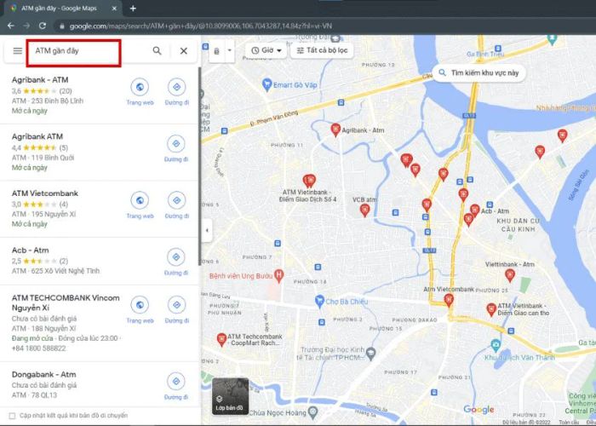596x426 pixels.
Task: Expand the dropdown arrow beside print icon
Action: coord(229,50)
